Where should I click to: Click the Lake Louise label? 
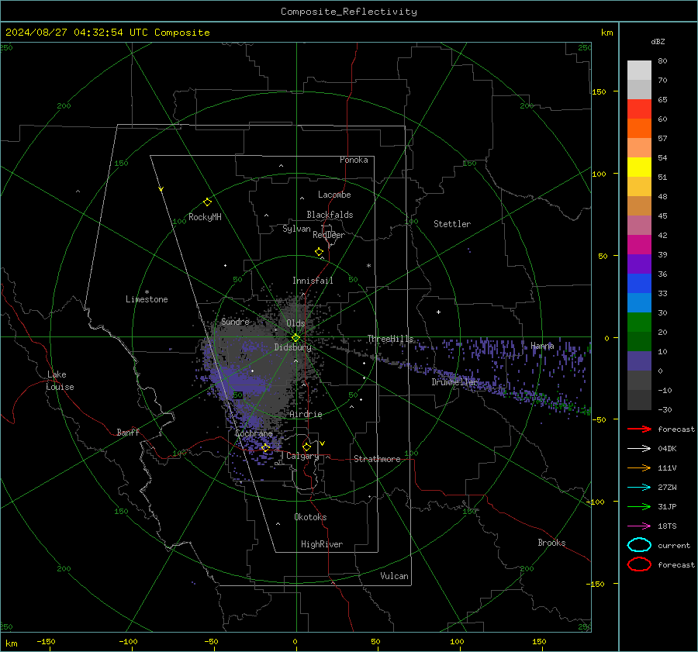60,381
